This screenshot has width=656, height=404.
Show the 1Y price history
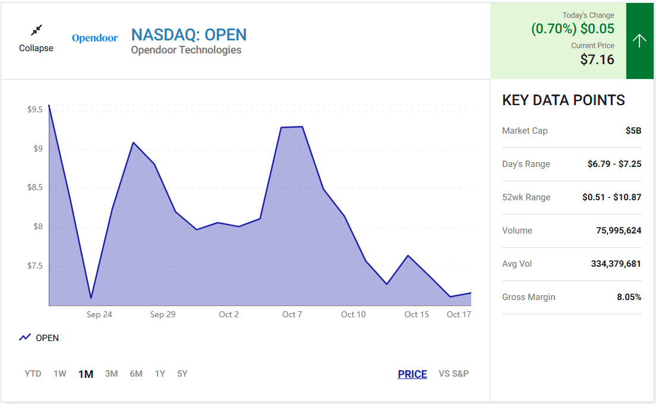160,374
